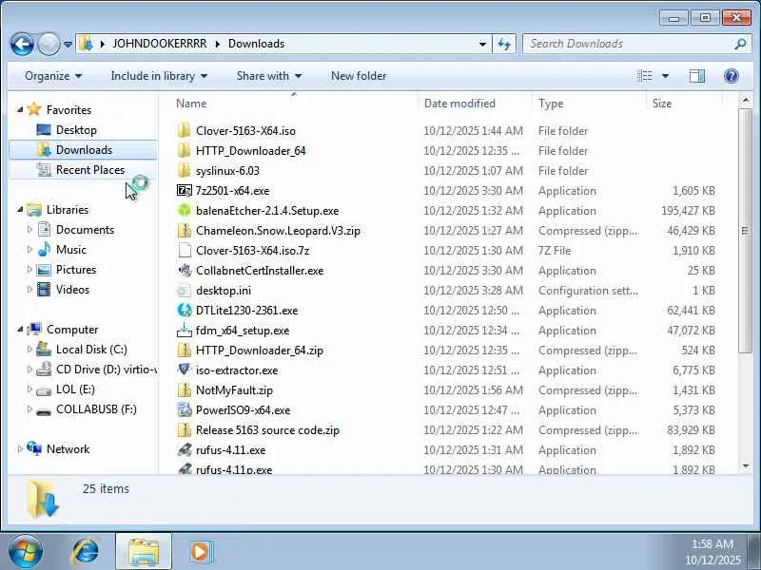Screen dimensions: 761x570
Task: Open the address bar history dropdown
Action: [482, 44]
